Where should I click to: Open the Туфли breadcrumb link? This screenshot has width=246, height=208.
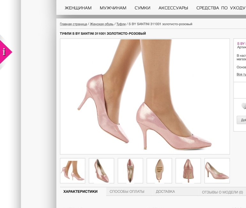coord(121,24)
